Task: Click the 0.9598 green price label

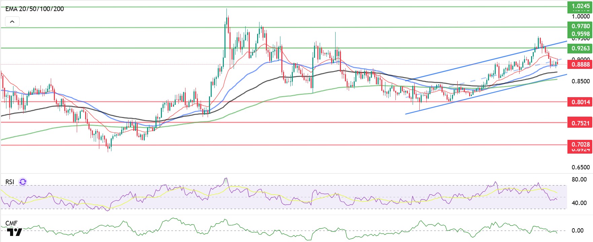Action: (580, 34)
